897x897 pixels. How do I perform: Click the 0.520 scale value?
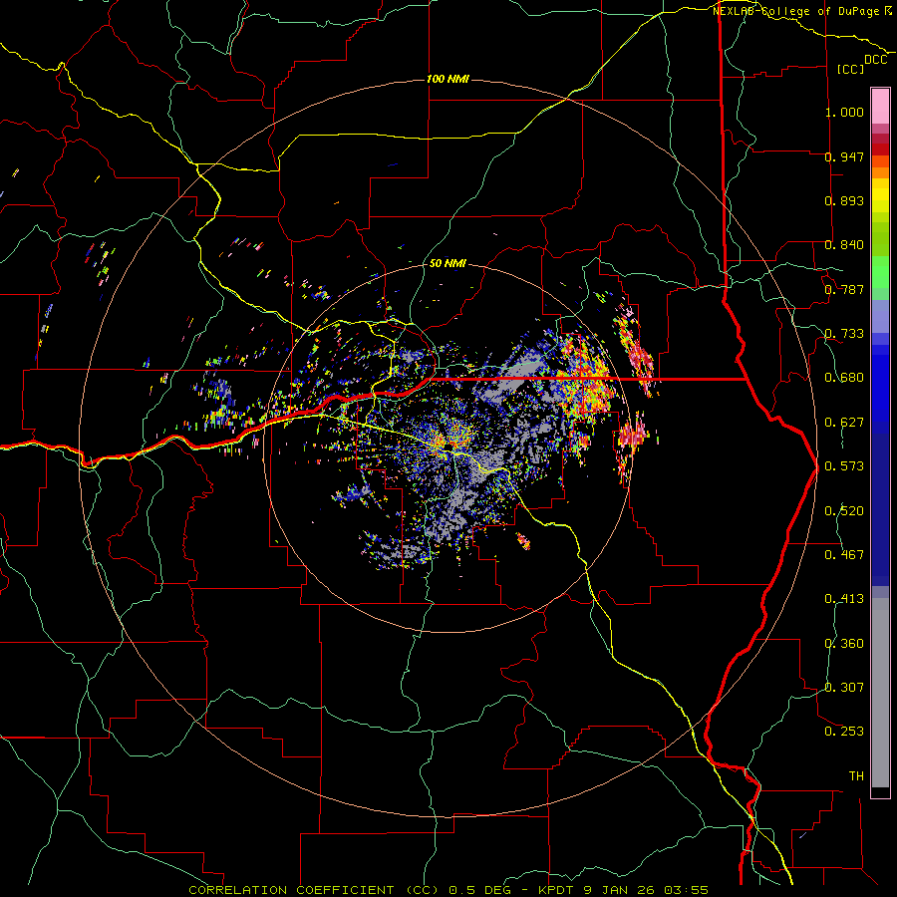coord(844,511)
